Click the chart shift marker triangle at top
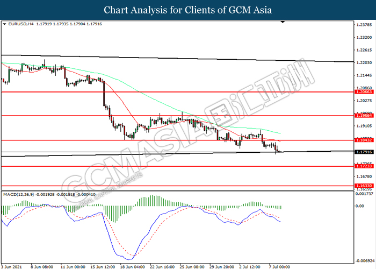Image resolution: width=376 pixels, height=269 pixels. (x=283, y=22)
